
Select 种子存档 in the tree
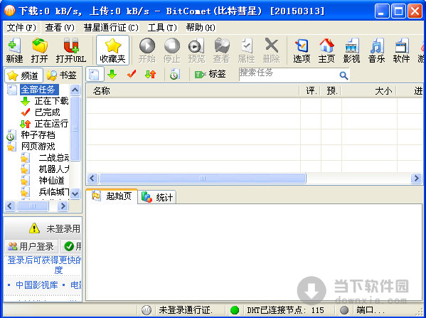[x=38, y=135]
